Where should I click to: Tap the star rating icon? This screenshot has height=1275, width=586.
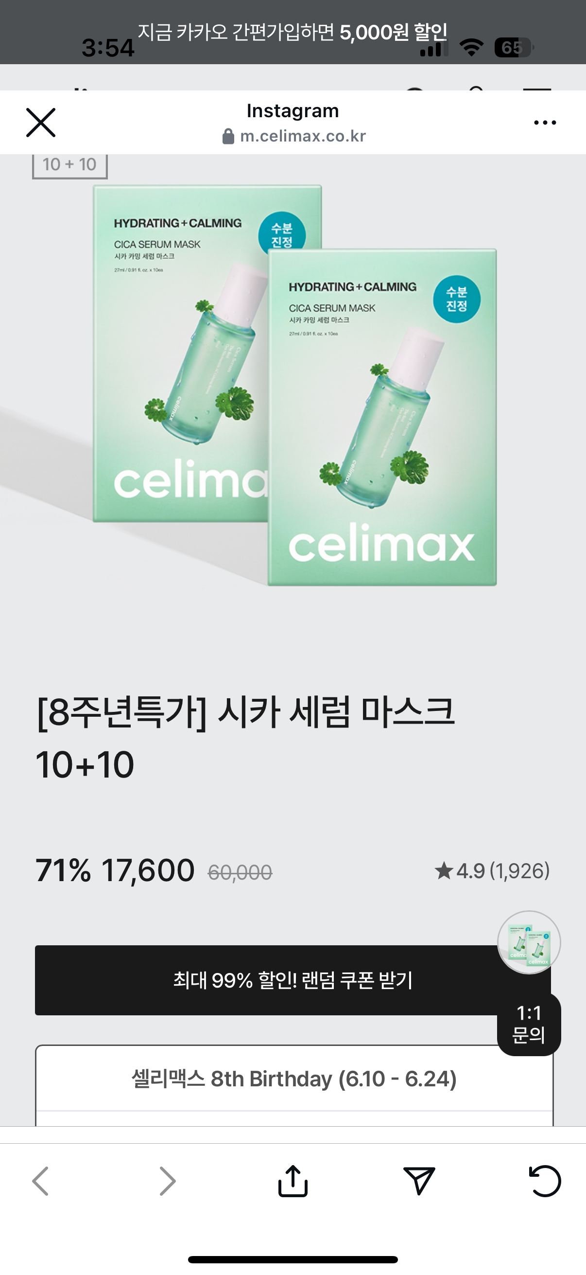coord(444,871)
